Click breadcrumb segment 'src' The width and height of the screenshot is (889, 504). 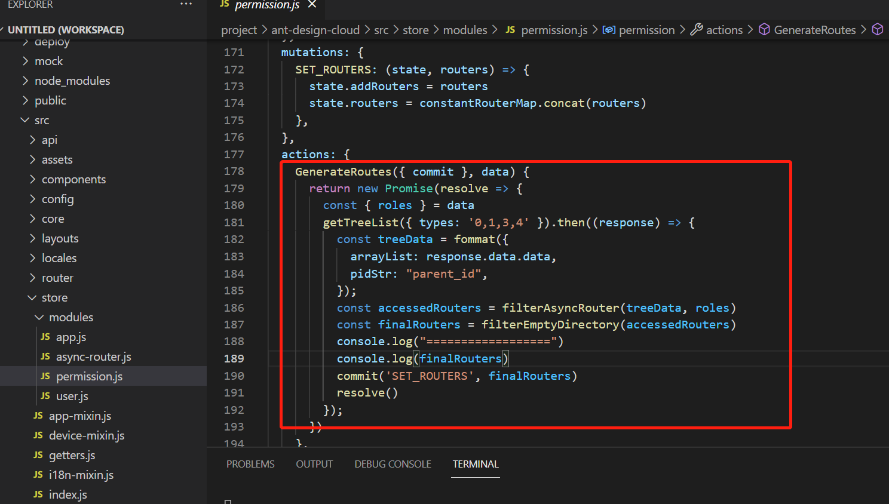tap(381, 30)
